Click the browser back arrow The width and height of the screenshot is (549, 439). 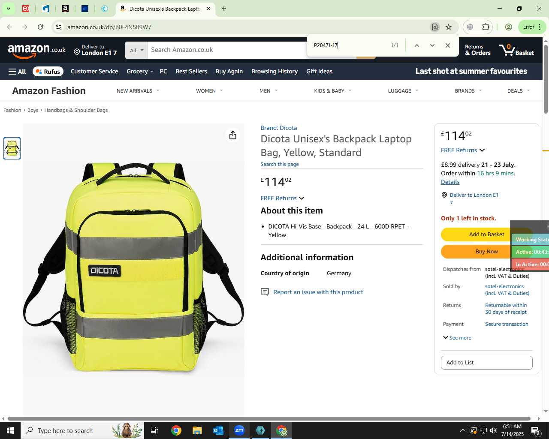pyautogui.click(x=9, y=27)
